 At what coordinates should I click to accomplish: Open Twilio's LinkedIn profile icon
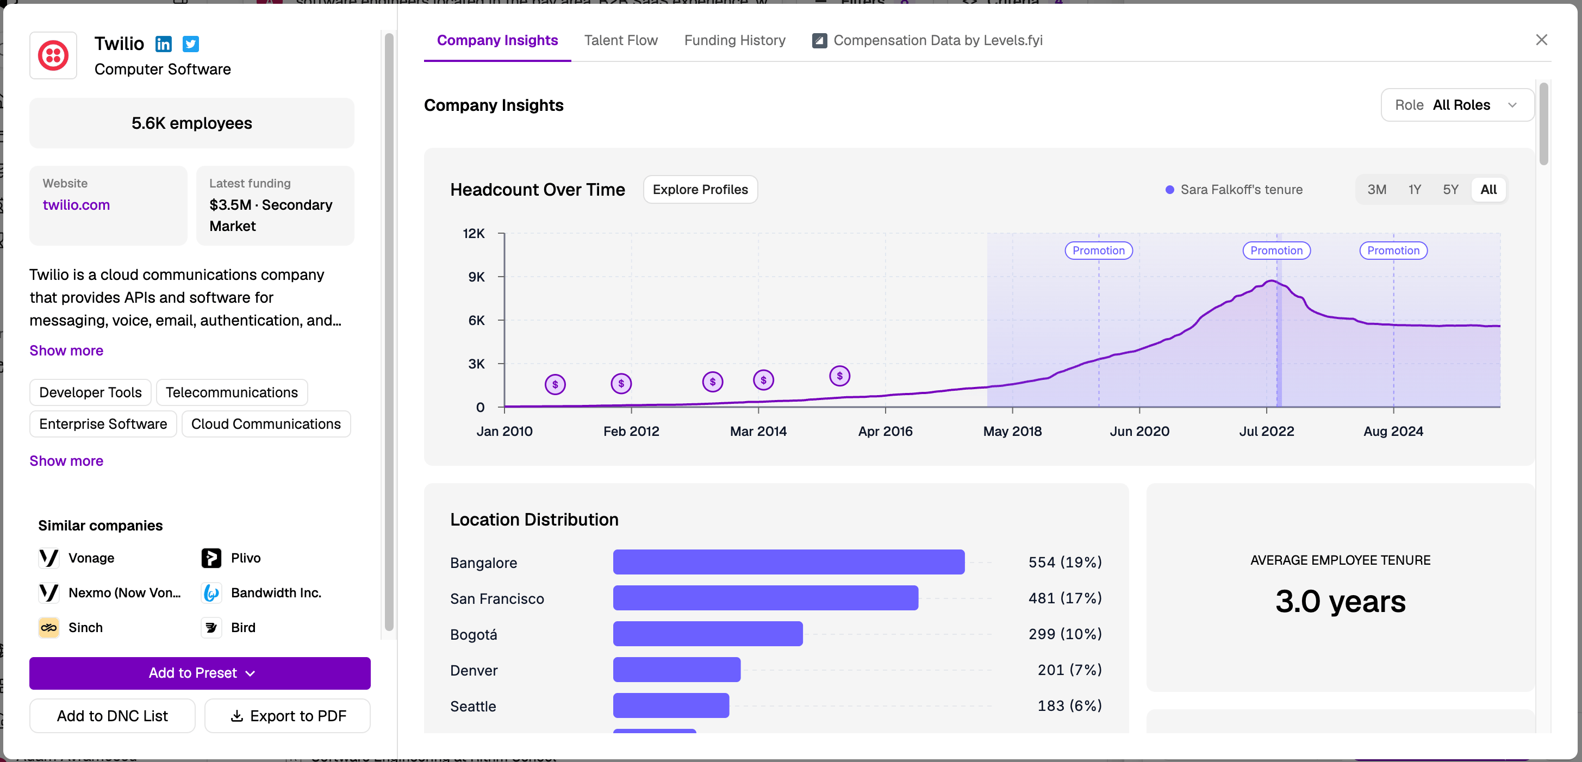pos(163,43)
